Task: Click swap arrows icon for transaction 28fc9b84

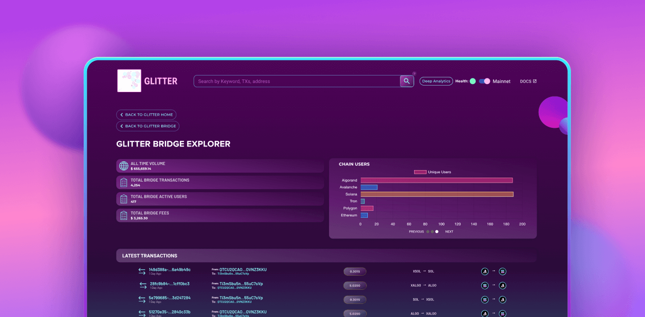Action: click(143, 285)
